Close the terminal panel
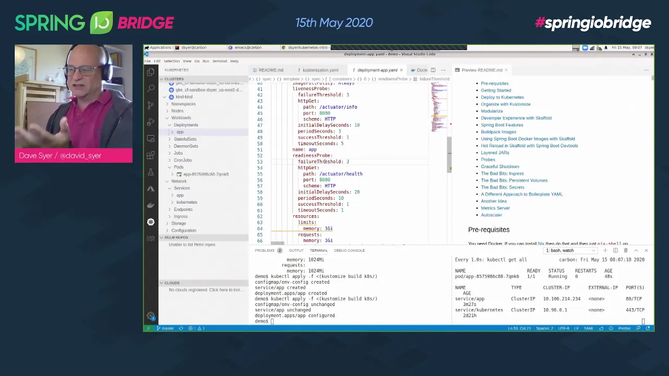The width and height of the screenshot is (669, 376). pos(646,251)
